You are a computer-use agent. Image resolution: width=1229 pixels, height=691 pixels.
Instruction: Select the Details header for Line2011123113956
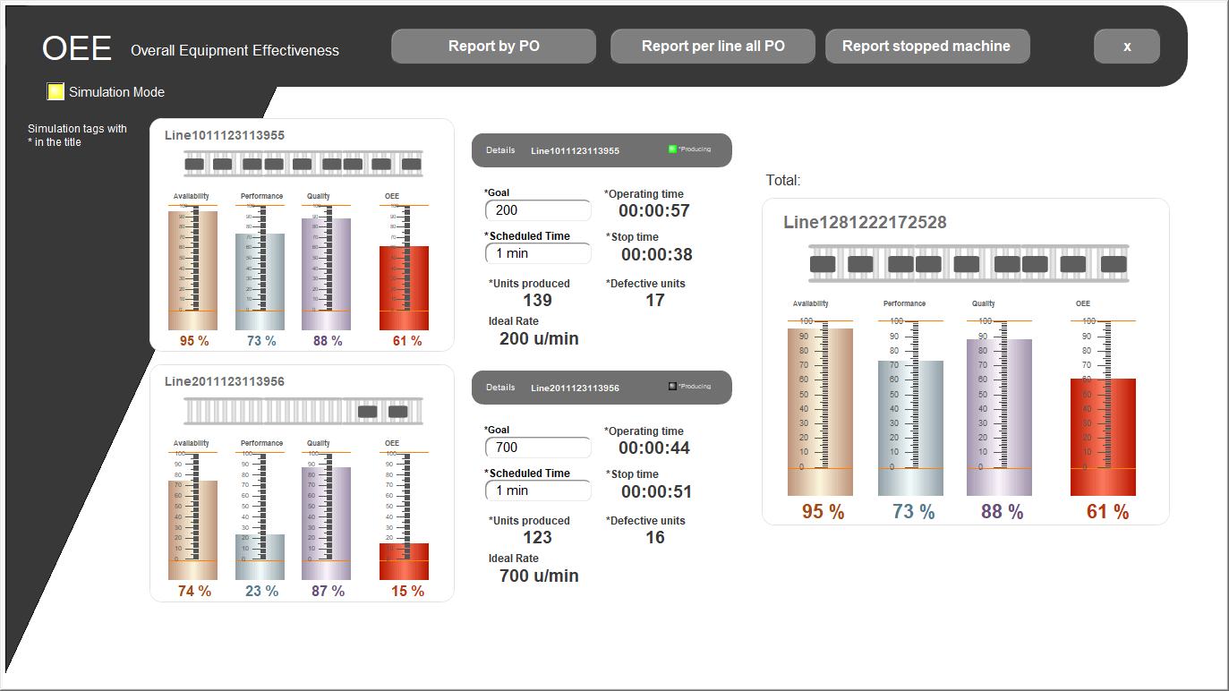click(602, 388)
